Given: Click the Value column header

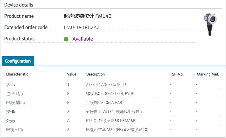Looking at the screenshot, I should click(72, 74).
